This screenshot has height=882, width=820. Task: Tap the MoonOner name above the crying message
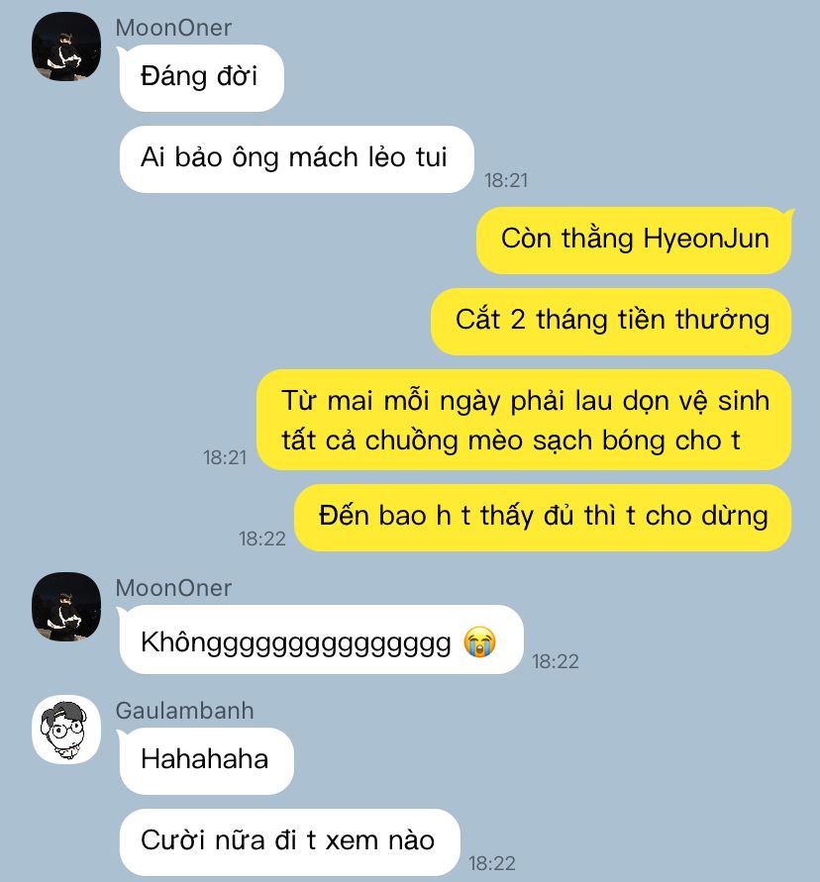point(173,588)
